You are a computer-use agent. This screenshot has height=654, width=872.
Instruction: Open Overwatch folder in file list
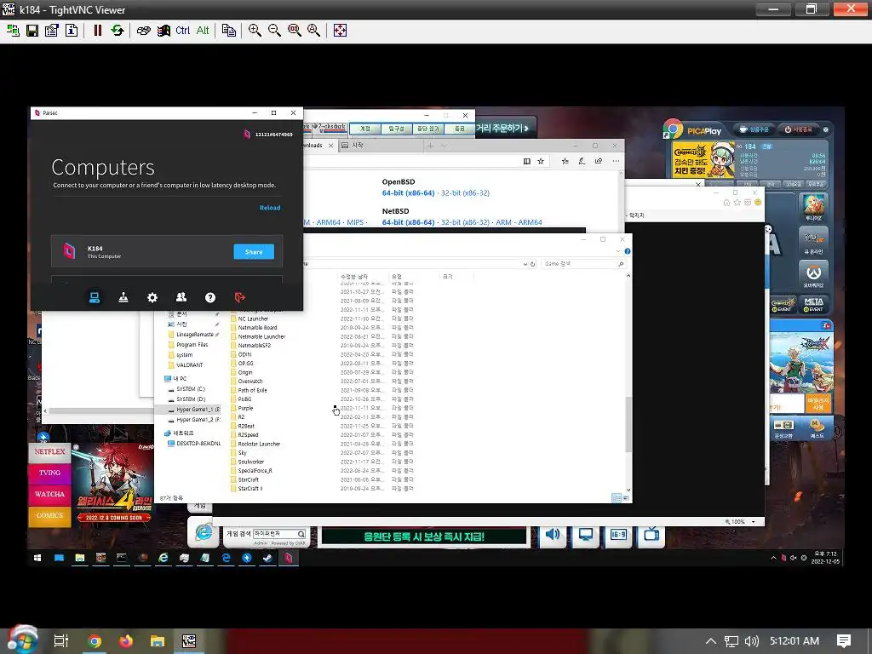[250, 381]
